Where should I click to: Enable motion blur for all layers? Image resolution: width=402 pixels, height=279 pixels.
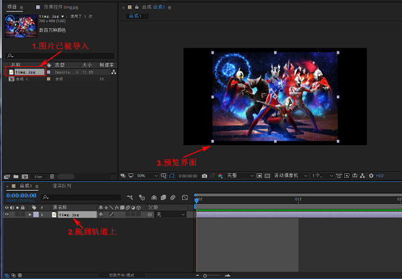(173, 197)
